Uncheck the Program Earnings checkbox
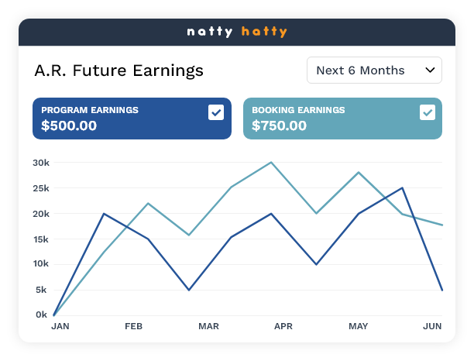The height and width of the screenshot is (361, 474). click(x=216, y=112)
